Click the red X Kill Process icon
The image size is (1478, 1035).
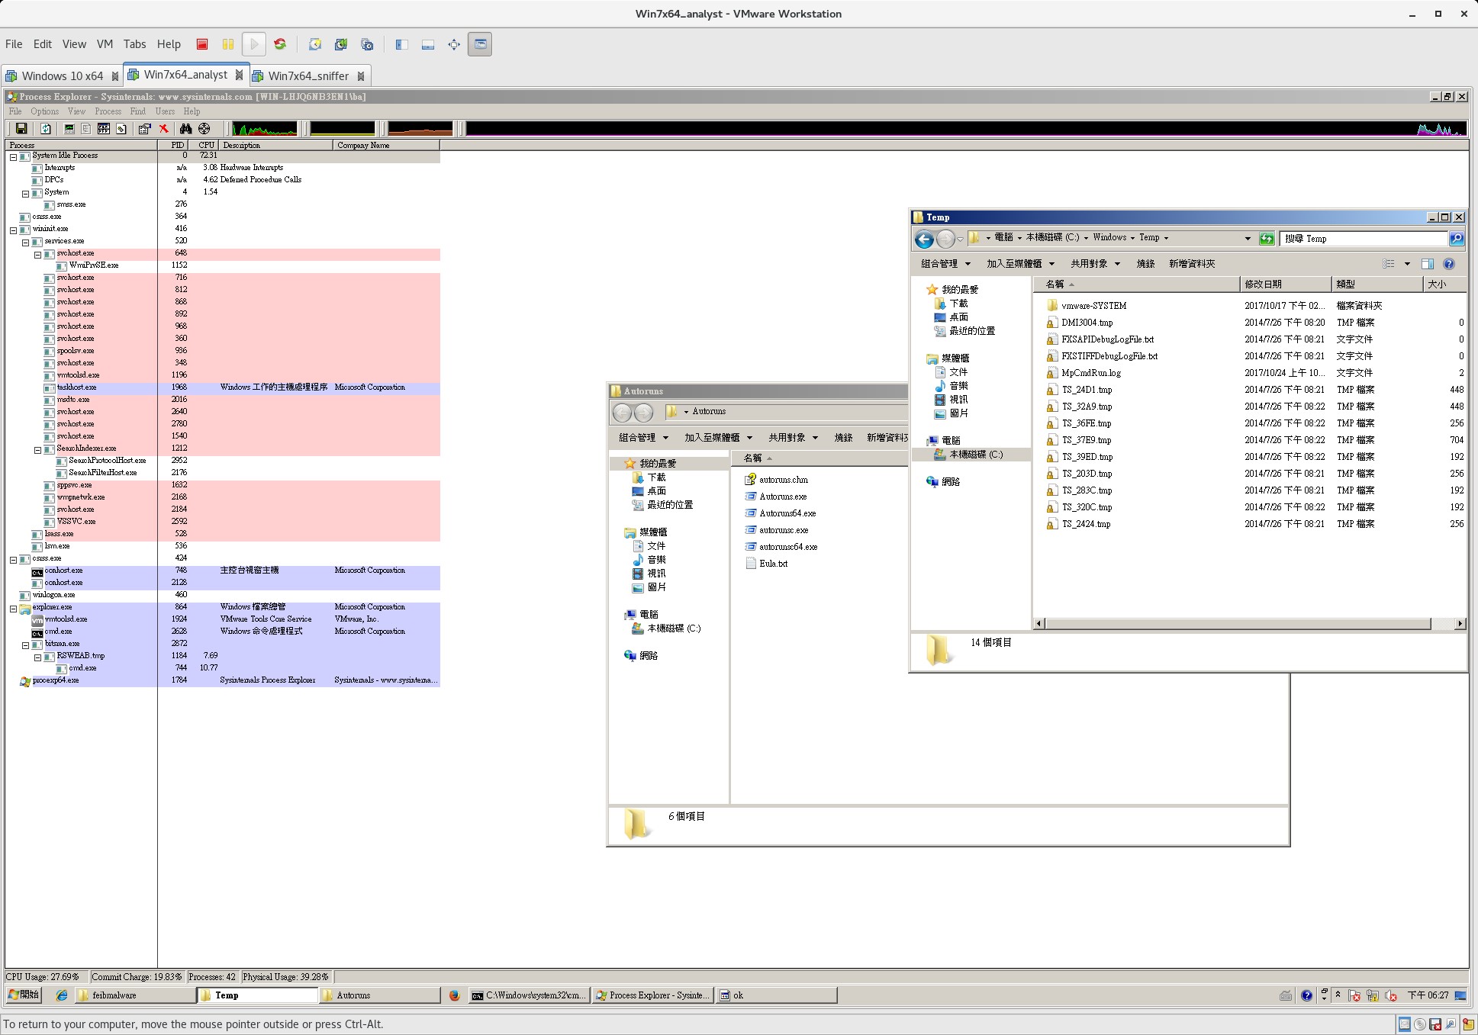tap(163, 129)
